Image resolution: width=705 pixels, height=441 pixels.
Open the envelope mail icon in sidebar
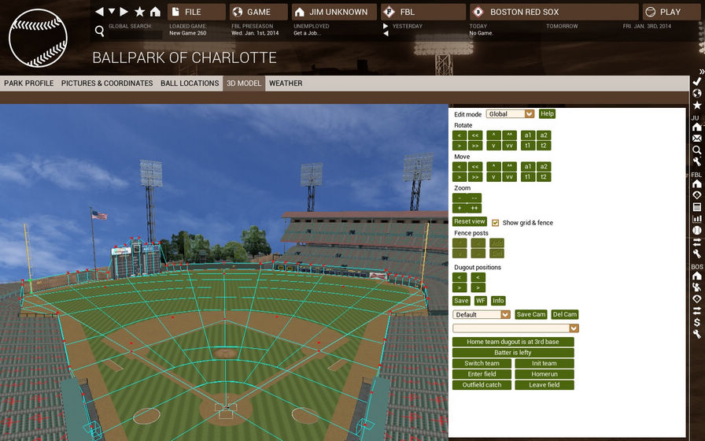697,138
